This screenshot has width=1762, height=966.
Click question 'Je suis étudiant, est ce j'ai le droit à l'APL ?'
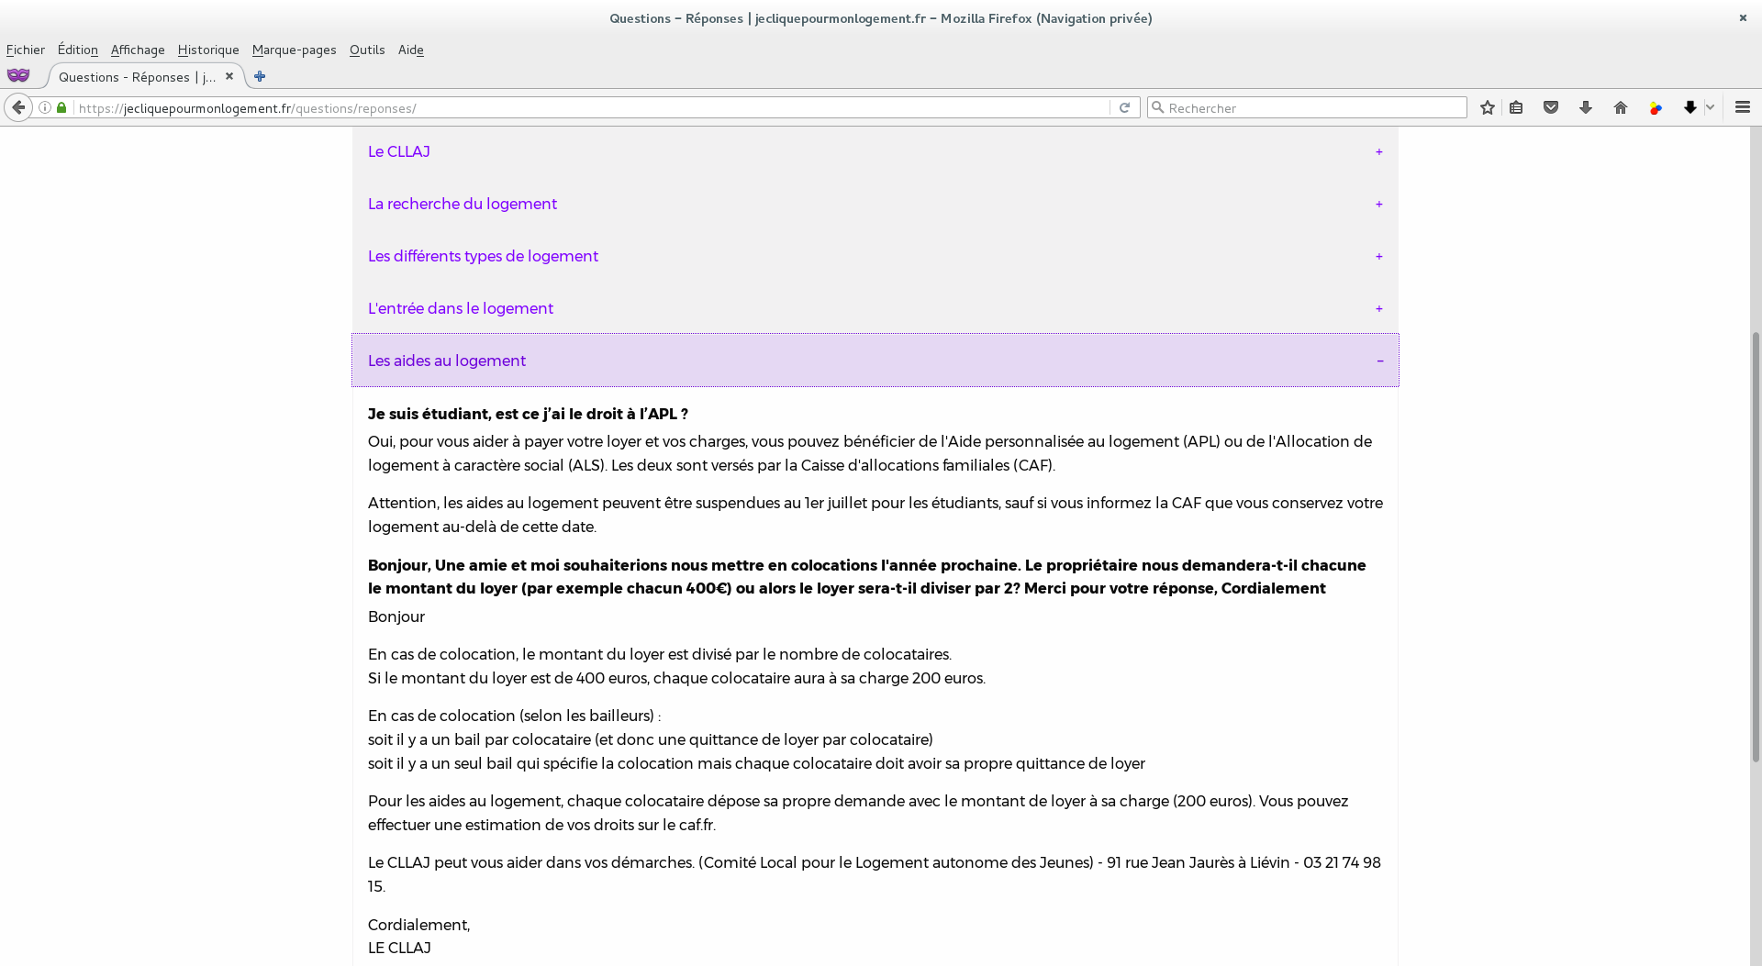(x=528, y=414)
